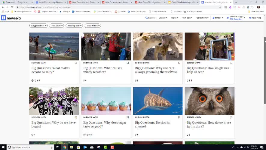Open File Explorer from taskbar
This screenshot has height=150, width=266.
[x=72, y=147]
